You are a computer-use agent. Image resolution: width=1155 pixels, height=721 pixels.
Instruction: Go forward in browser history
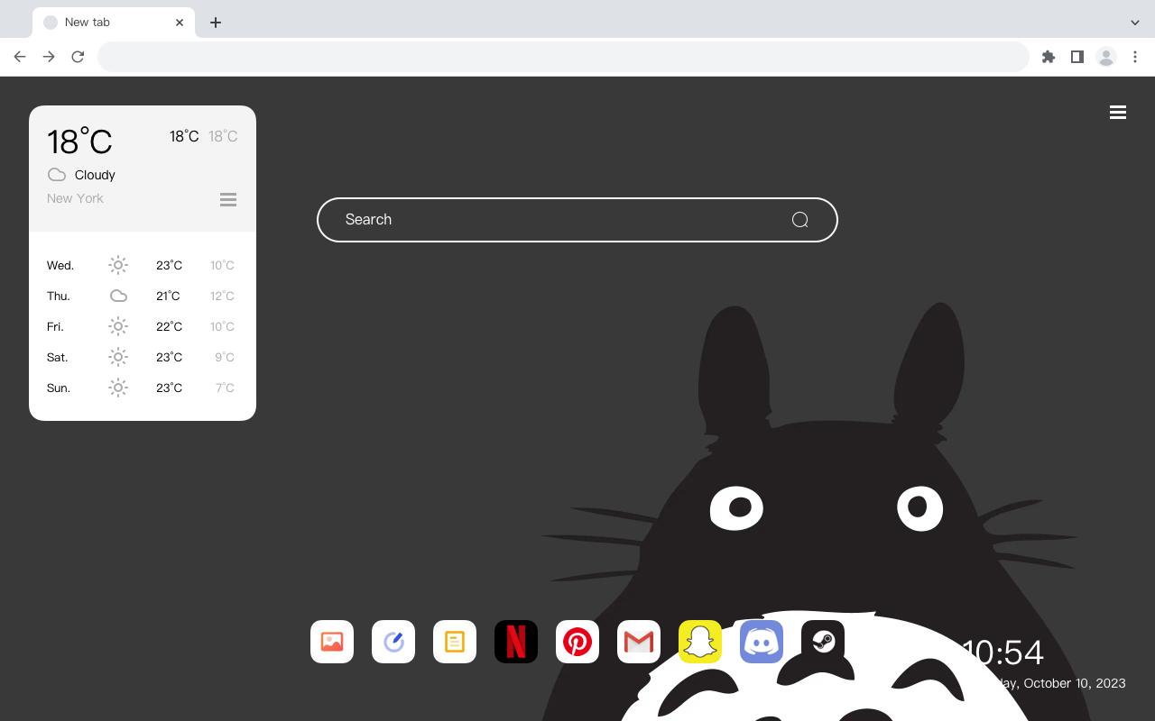pyautogui.click(x=49, y=57)
